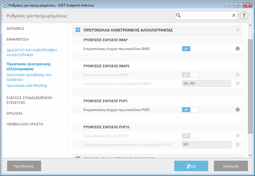Viewport: 255px width, 176px height.
Task: Click label Ενεργοποίηση ελέγχου πρωτοκόλλου POP3
Action: click(117, 110)
